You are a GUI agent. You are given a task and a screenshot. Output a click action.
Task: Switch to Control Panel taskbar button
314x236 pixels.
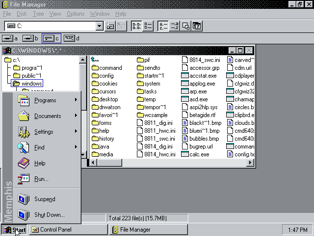(x=68, y=230)
